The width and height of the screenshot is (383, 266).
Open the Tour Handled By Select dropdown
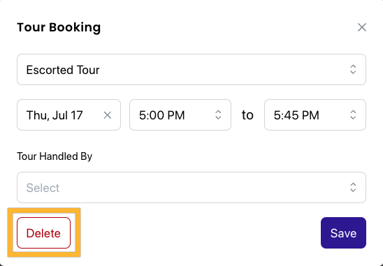191,187
